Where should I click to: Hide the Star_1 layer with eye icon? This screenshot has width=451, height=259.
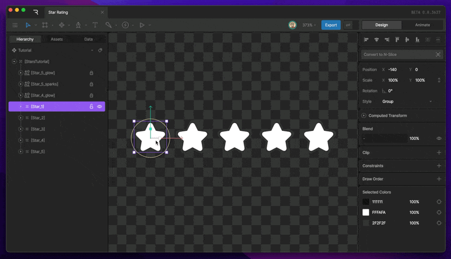click(100, 107)
